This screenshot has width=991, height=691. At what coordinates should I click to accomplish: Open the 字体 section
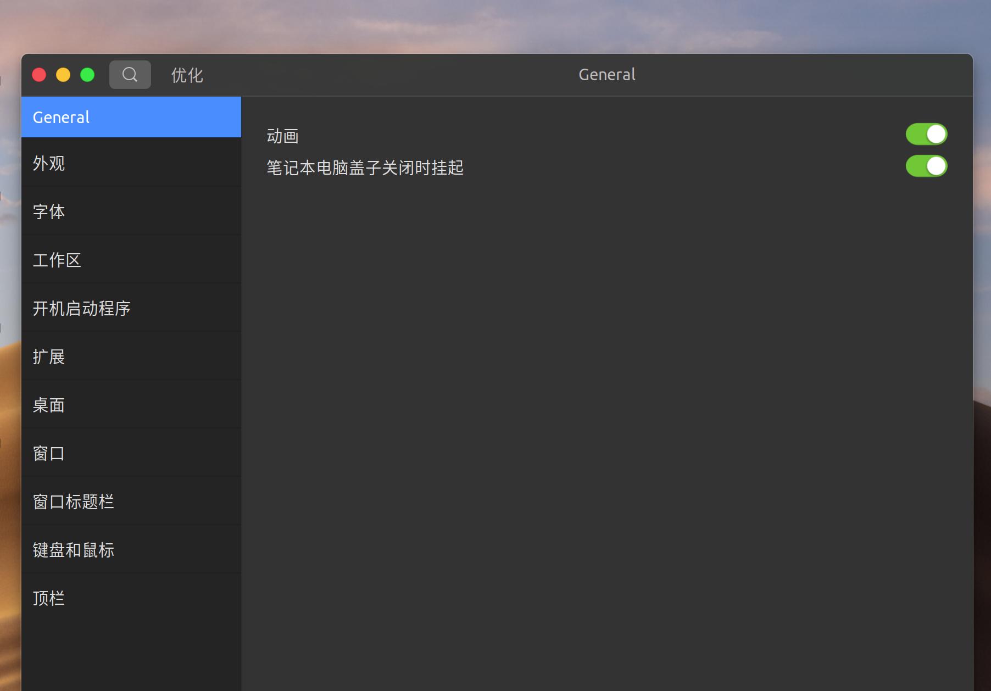pyautogui.click(x=131, y=211)
